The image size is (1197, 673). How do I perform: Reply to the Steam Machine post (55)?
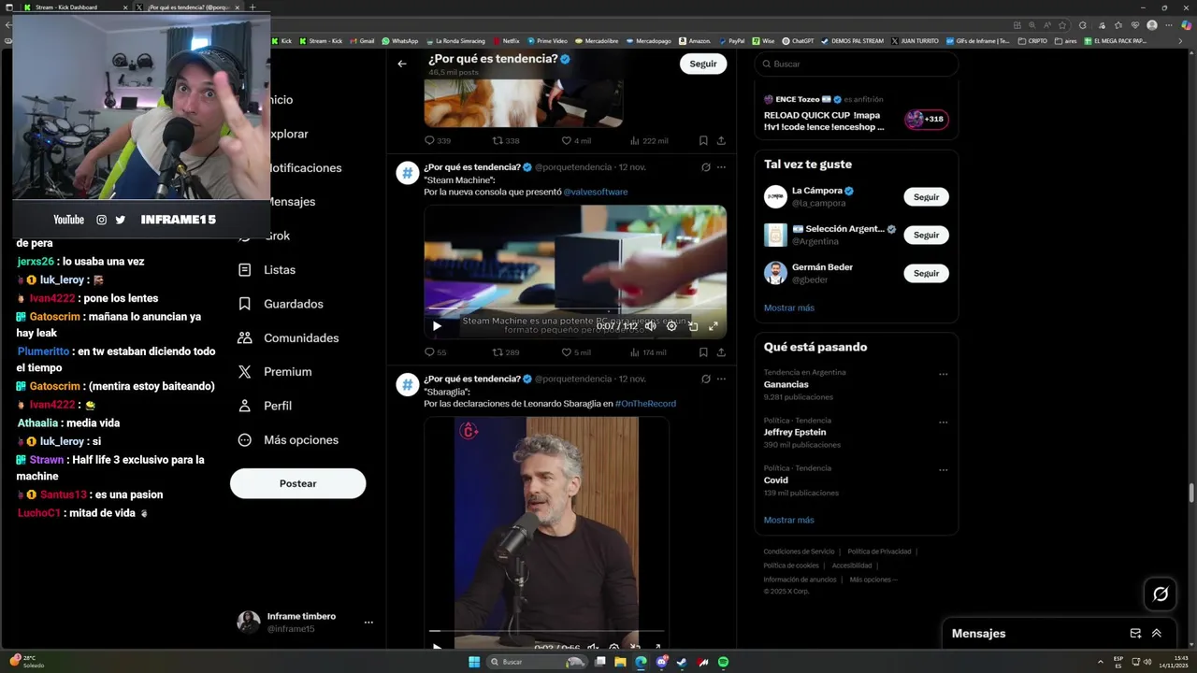pos(436,352)
